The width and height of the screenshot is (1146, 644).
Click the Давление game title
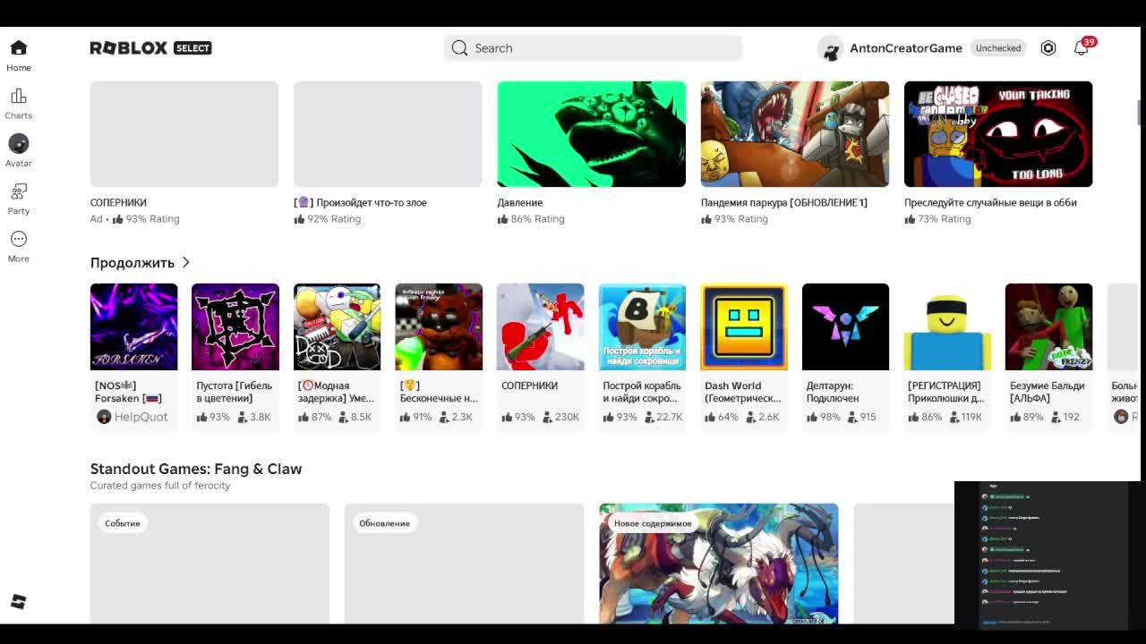(x=520, y=202)
